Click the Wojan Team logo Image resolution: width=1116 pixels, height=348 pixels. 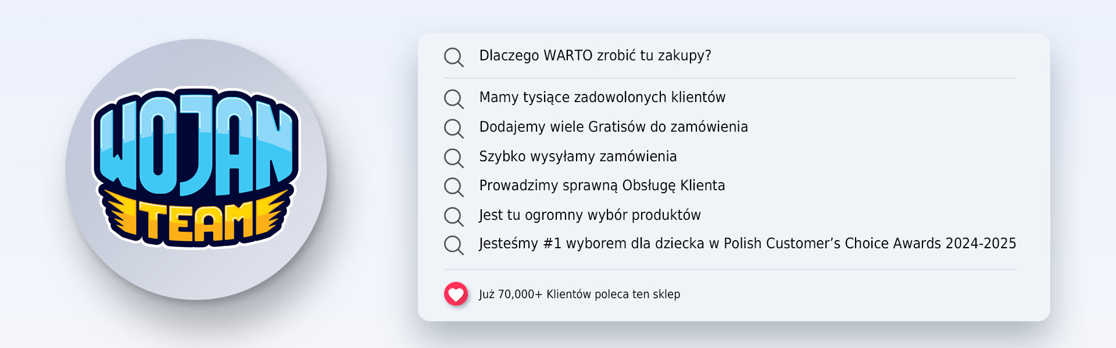click(196, 169)
